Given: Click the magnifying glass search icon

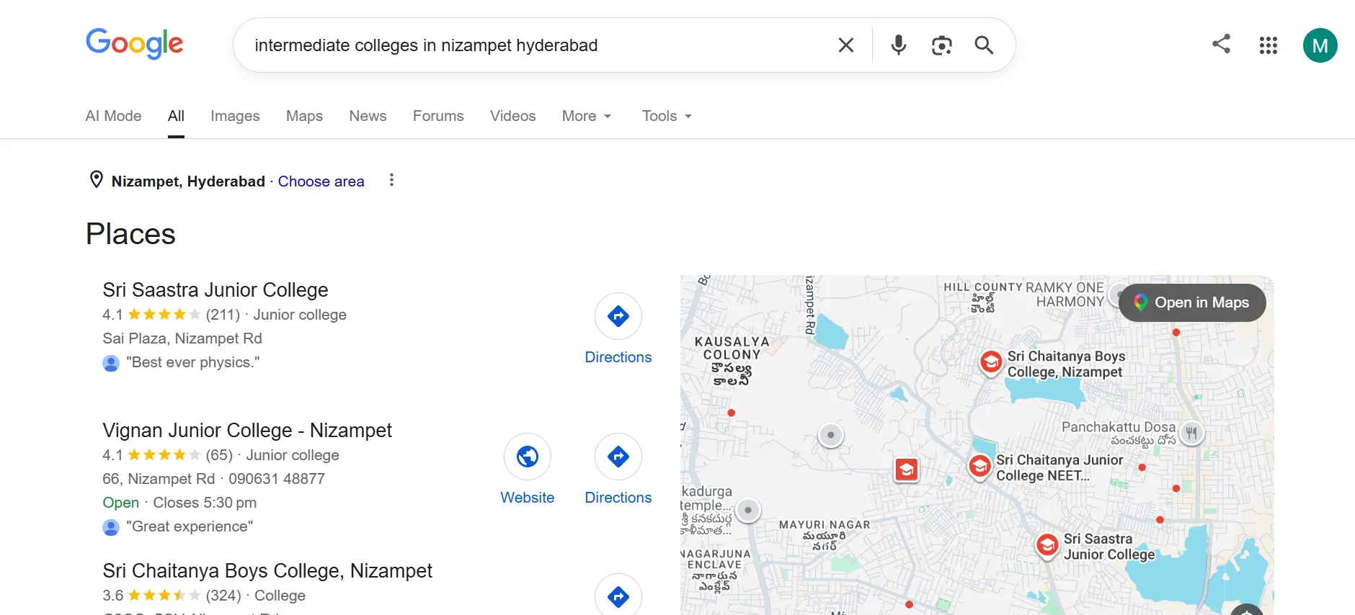Looking at the screenshot, I should pos(984,45).
